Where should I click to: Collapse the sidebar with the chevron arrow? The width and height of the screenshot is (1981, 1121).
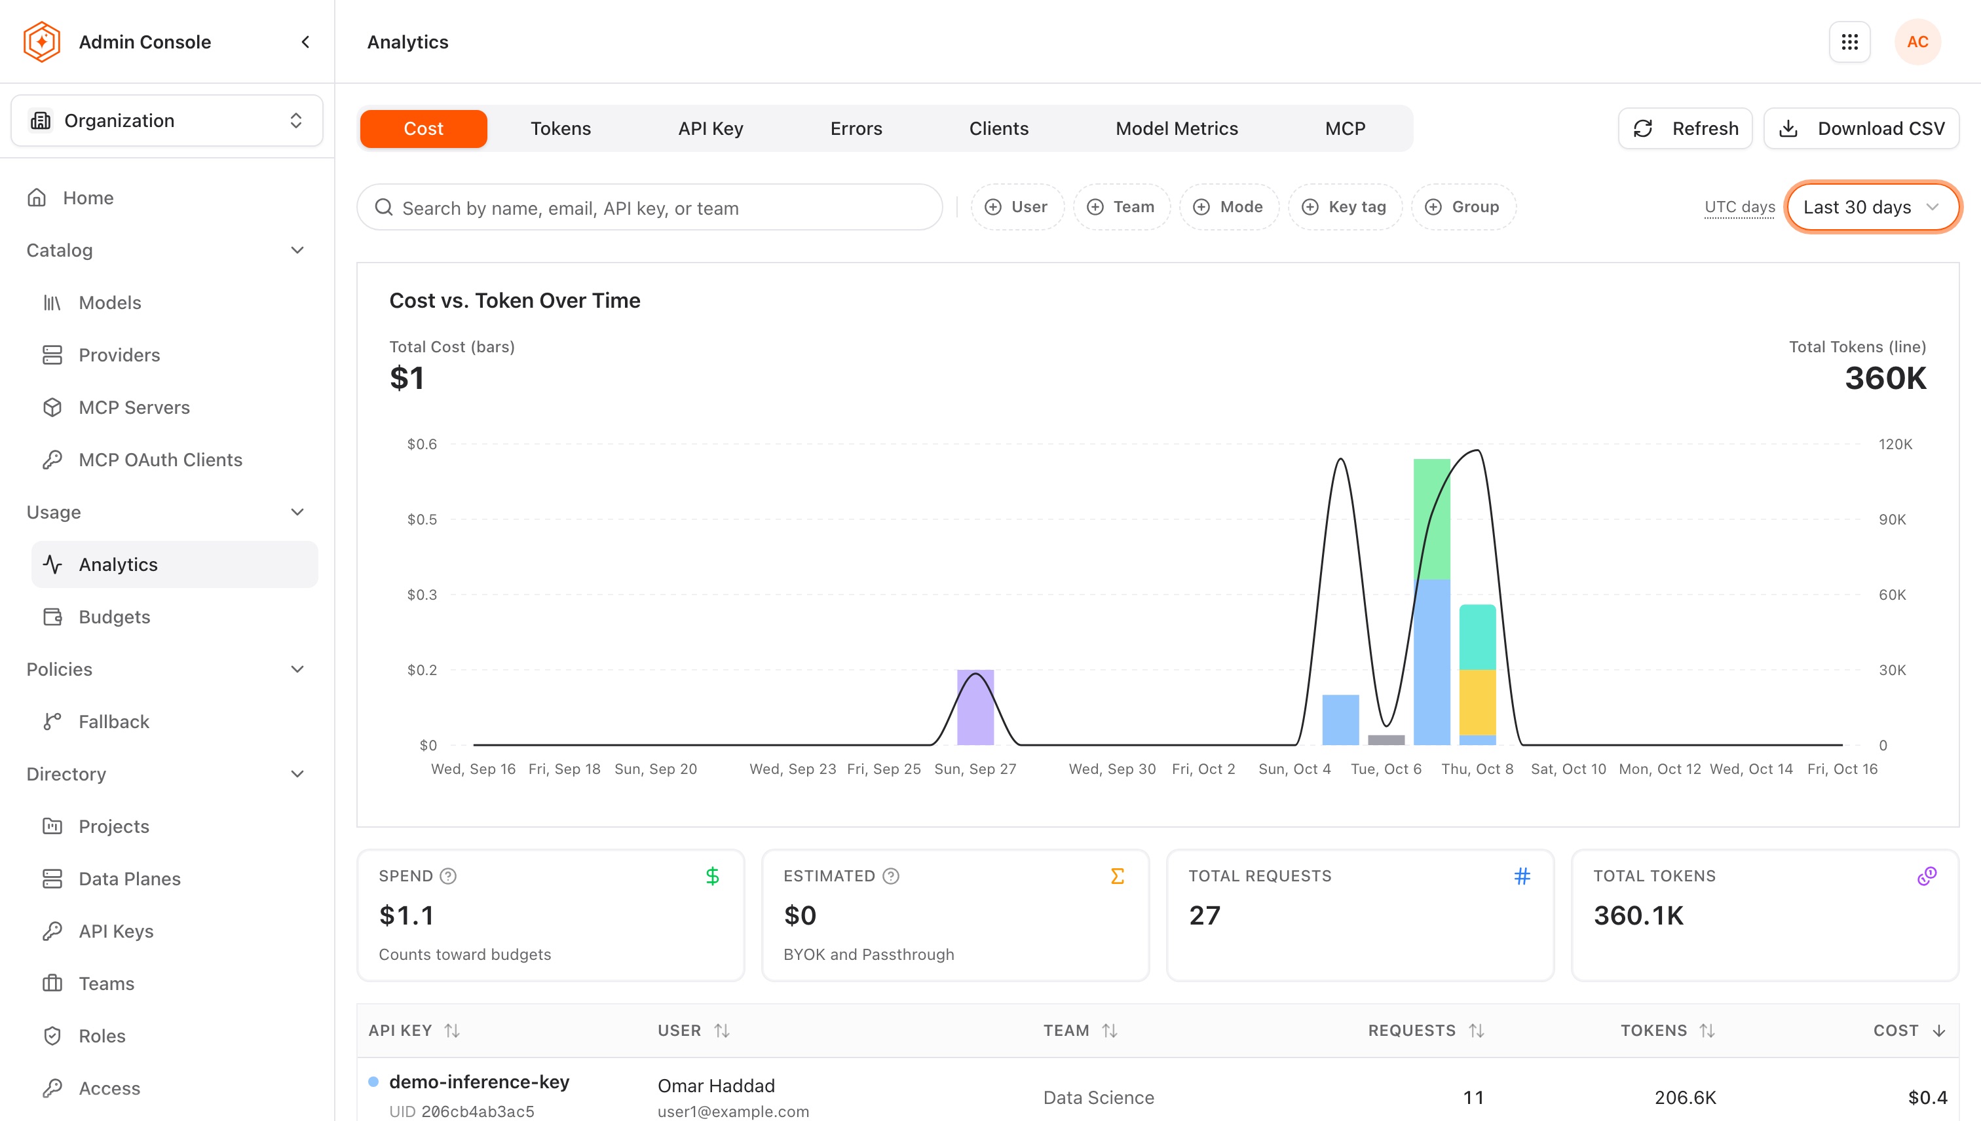(x=305, y=41)
